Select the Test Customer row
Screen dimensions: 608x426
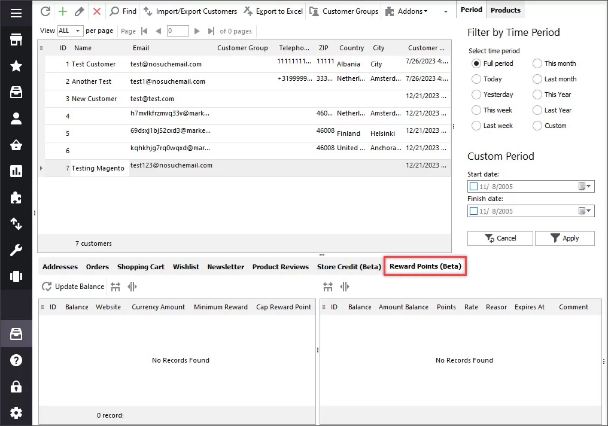248,64
